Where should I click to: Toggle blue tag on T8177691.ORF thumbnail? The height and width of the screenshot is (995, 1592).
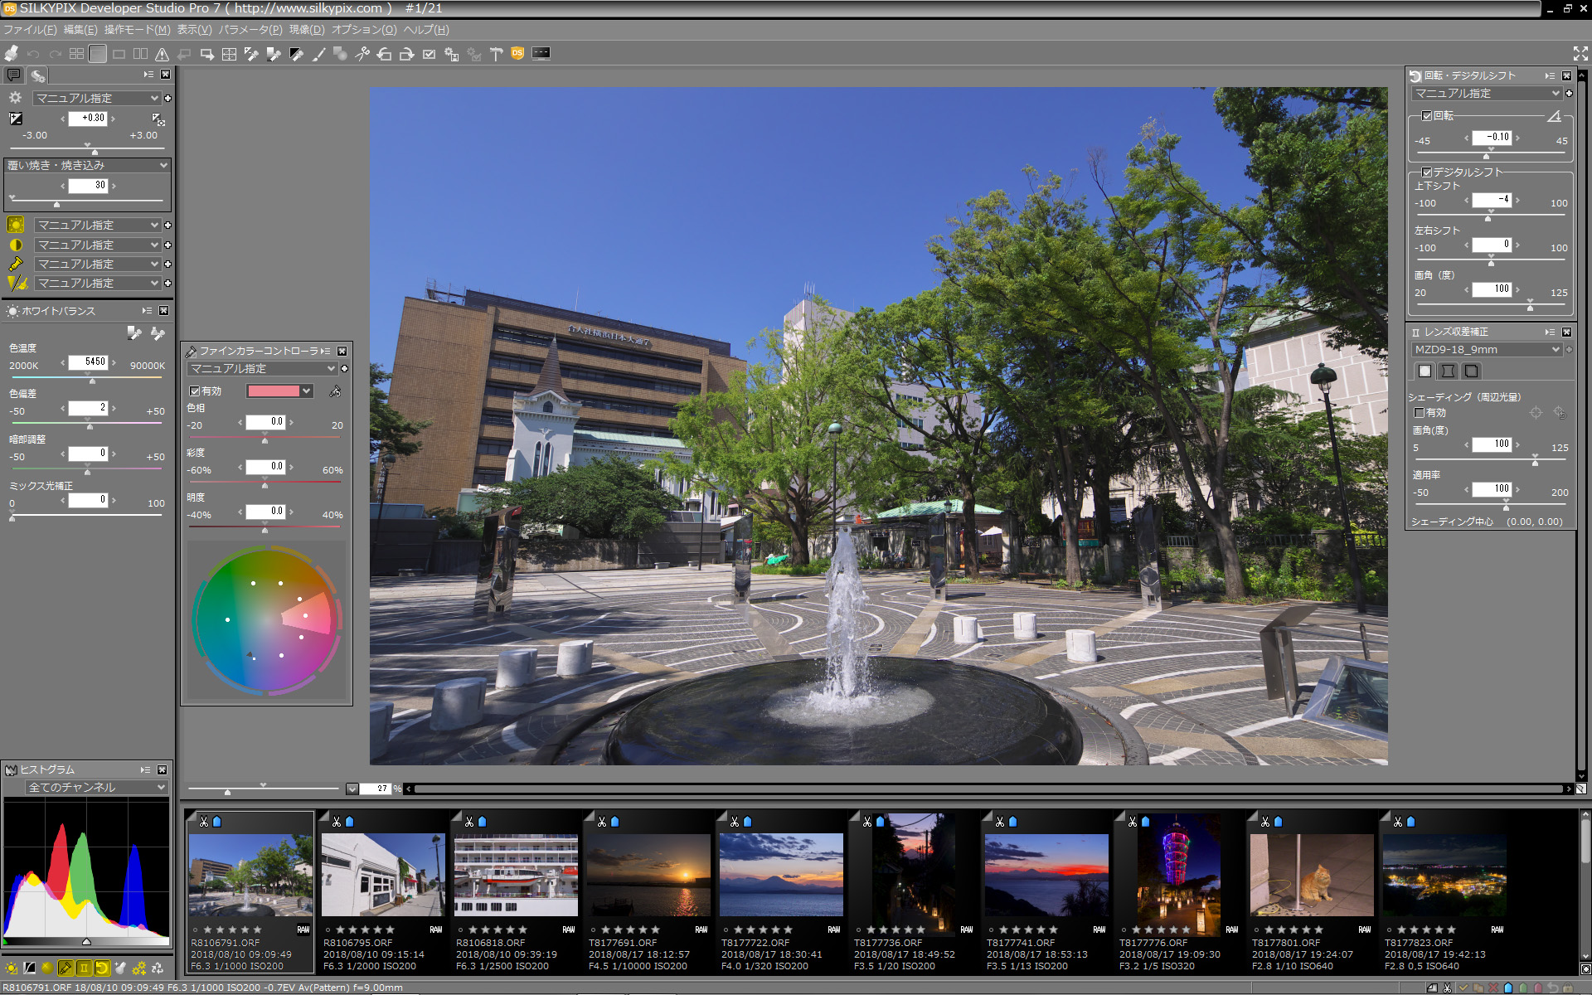pos(614,822)
